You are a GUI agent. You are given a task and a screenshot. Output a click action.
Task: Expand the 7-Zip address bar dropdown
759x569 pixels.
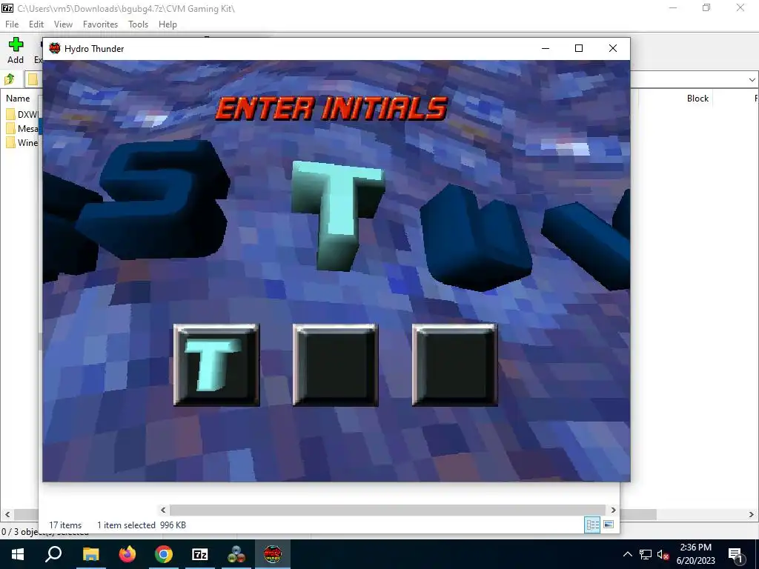(x=752, y=80)
